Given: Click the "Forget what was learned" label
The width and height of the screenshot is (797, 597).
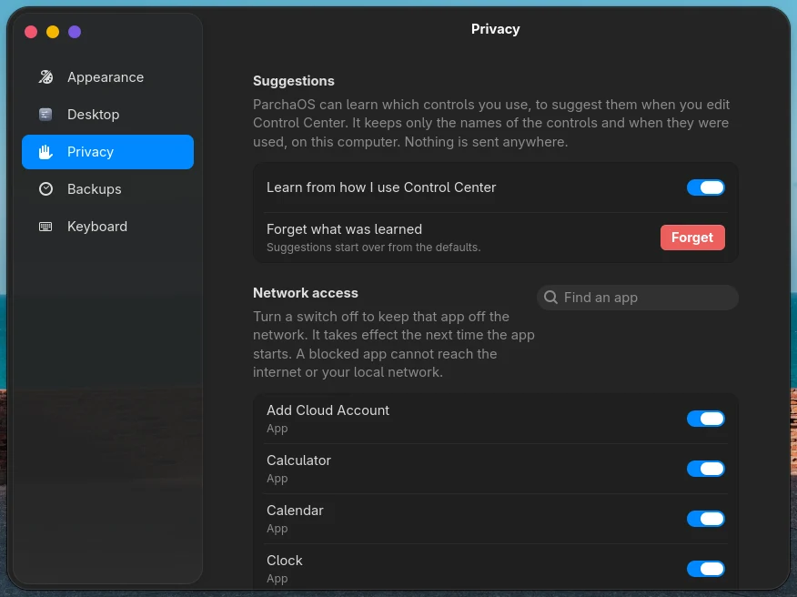Looking at the screenshot, I should (344, 229).
